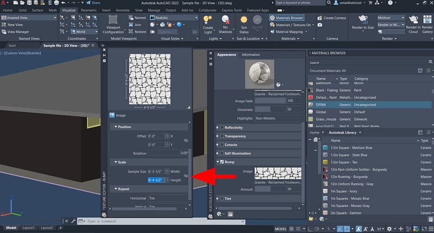Screen dimensions: 434x233
Task: Adjust the Glossiness slider
Action: [269, 109]
